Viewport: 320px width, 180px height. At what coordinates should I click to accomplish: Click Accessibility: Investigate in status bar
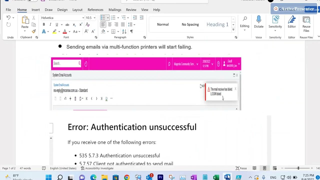[x=97, y=168]
